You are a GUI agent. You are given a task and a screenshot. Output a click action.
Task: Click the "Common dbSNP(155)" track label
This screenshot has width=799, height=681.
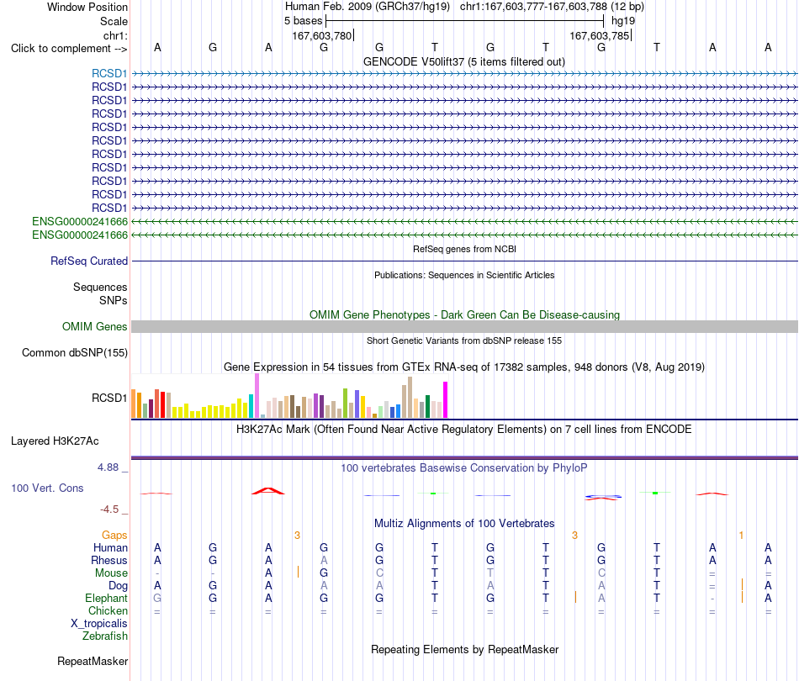point(74,352)
